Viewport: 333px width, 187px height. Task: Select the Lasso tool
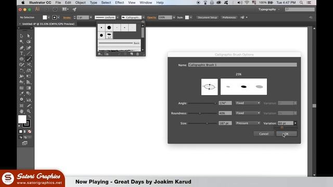click(29, 42)
